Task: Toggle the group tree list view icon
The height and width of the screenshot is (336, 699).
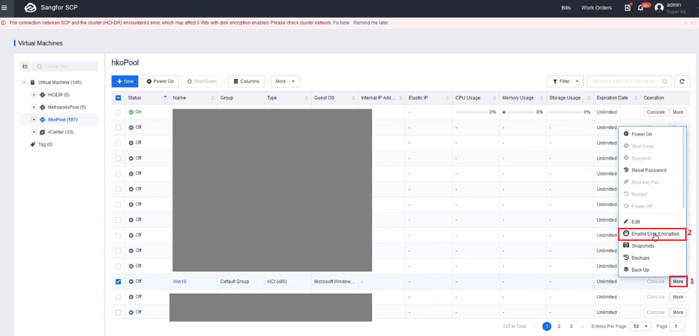Action: (25, 66)
